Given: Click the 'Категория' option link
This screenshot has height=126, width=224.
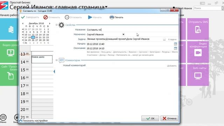Looking at the screenshot, I should 155,52.
